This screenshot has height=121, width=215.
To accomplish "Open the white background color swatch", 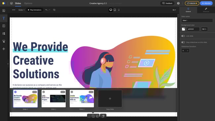I will pyautogui.click(x=184, y=29).
